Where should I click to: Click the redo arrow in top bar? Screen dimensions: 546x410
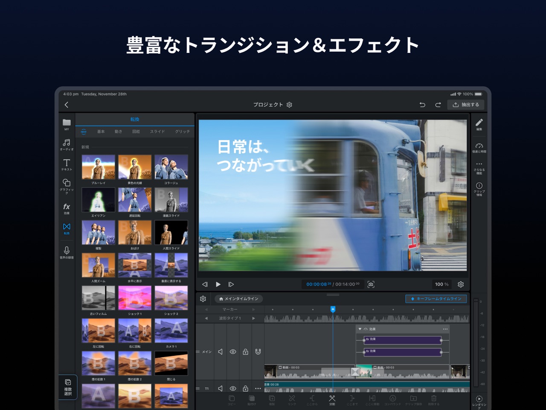click(438, 105)
